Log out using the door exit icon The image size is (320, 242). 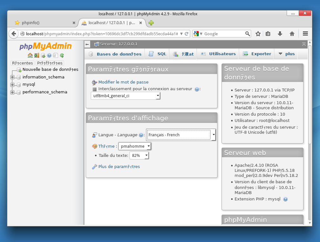(x=37, y=55)
